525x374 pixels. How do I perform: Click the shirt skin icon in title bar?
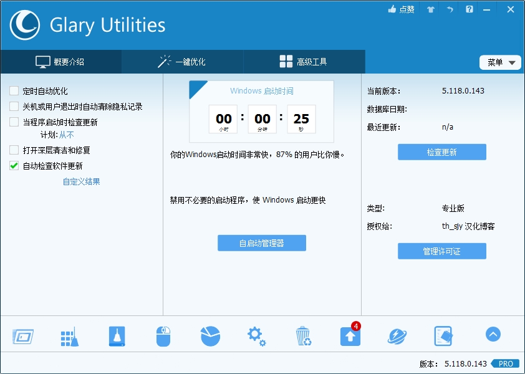(x=431, y=9)
